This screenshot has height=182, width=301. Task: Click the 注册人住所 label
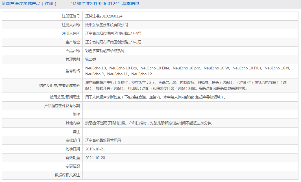pos(71,33)
